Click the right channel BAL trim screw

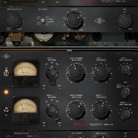click(x=60, y=126)
